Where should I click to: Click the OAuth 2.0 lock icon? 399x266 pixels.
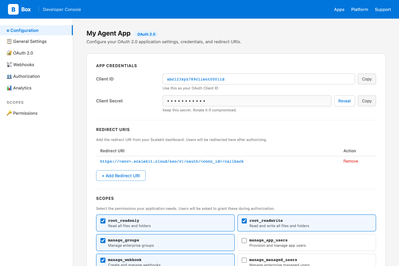click(9, 53)
